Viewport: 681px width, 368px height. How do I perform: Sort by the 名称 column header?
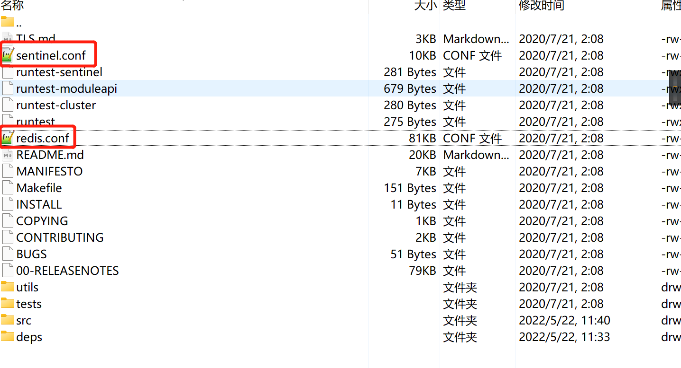click(x=12, y=5)
